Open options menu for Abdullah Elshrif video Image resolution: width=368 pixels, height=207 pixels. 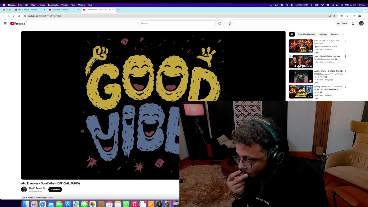346,41
